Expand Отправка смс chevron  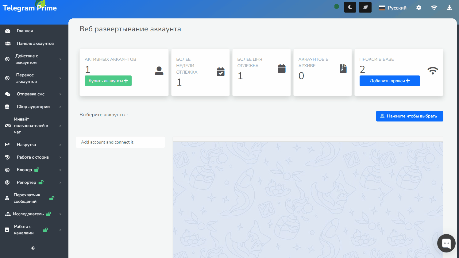60,94
